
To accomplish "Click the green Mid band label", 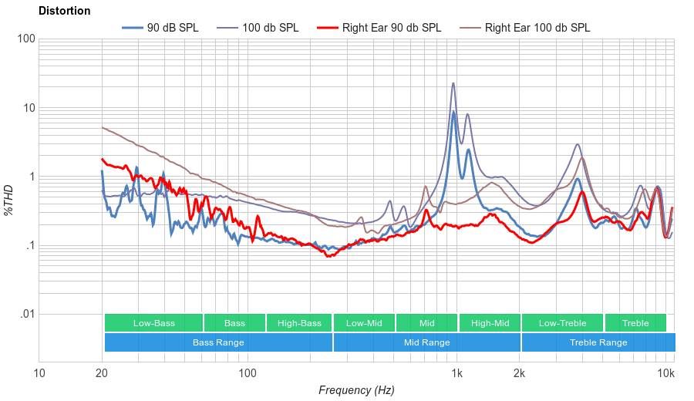I will tap(426, 323).
